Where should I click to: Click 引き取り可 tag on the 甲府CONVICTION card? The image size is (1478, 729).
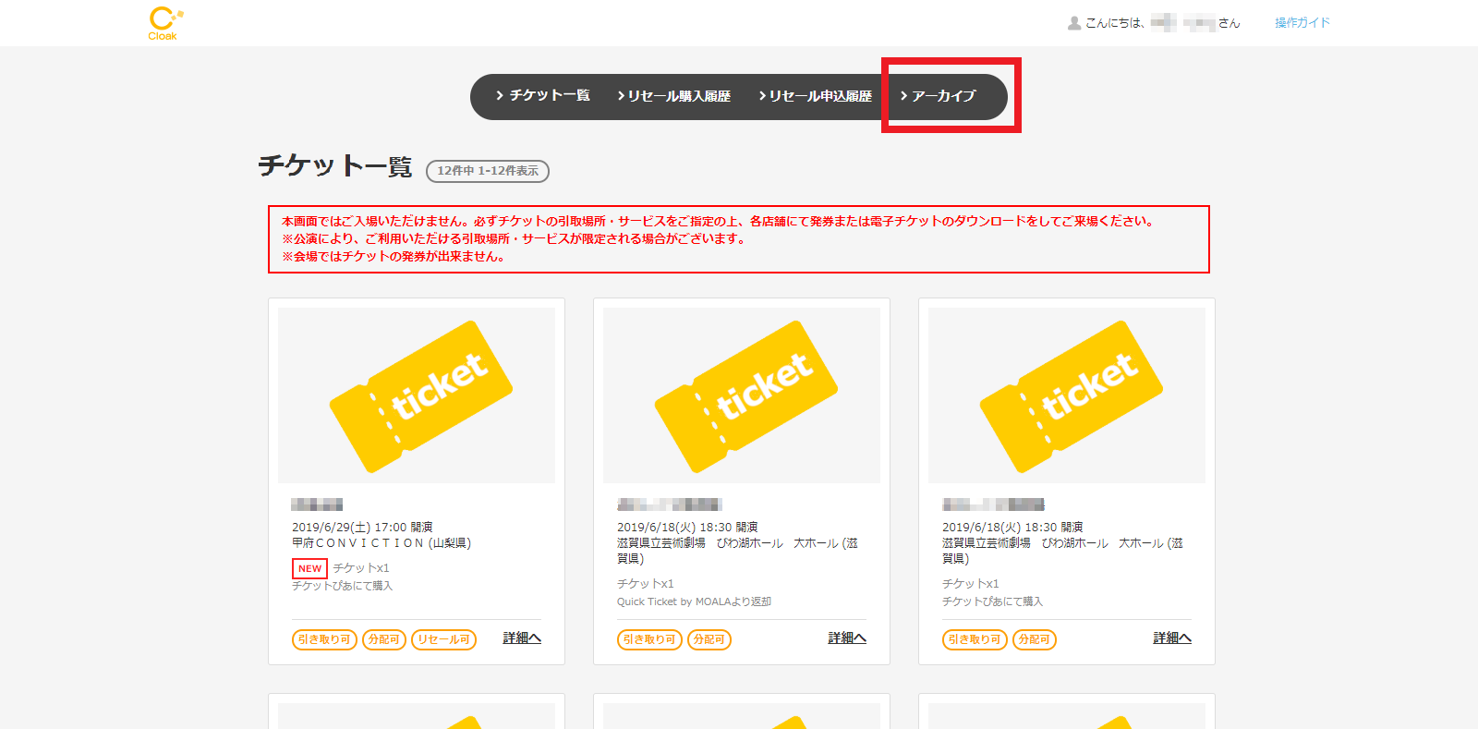[324, 639]
